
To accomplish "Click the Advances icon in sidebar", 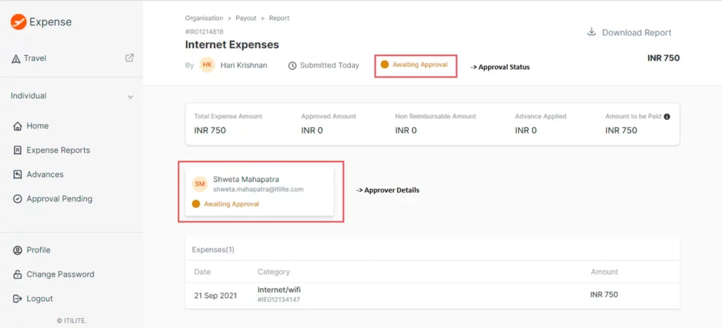I will 18,175.
